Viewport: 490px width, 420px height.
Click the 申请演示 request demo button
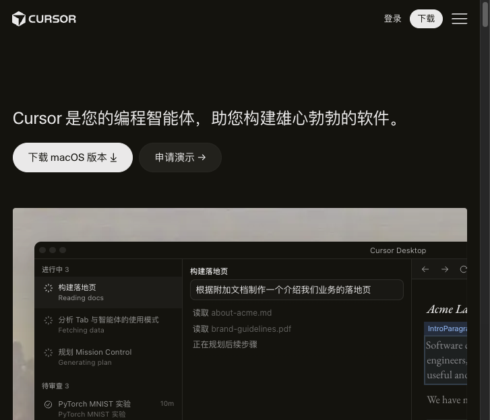[x=181, y=157]
